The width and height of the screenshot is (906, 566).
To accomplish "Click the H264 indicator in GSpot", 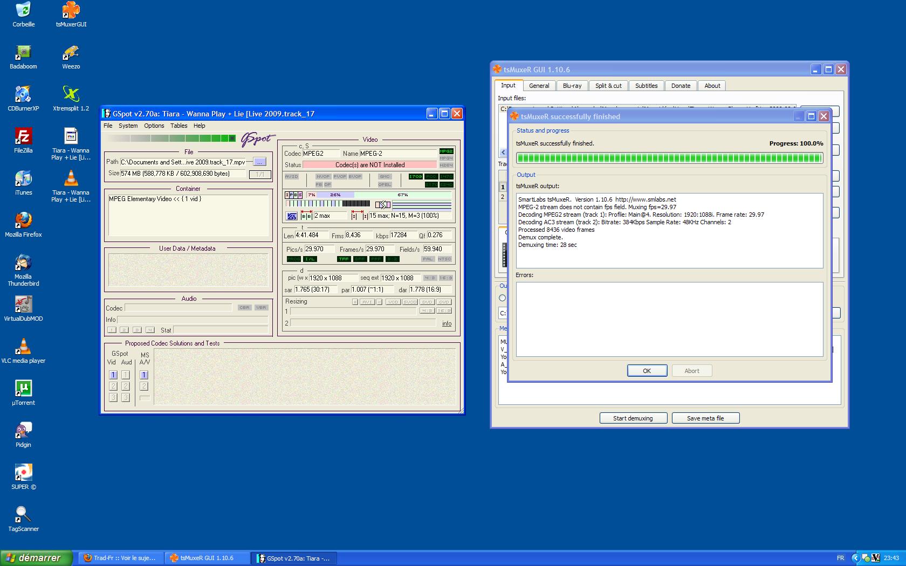I will point(447,165).
